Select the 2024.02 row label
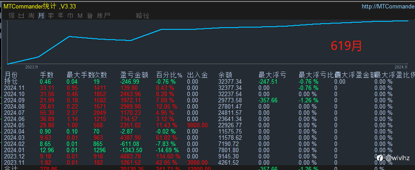Image resolution: width=415 pixels, height=170 pixels. [x=14, y=144]
